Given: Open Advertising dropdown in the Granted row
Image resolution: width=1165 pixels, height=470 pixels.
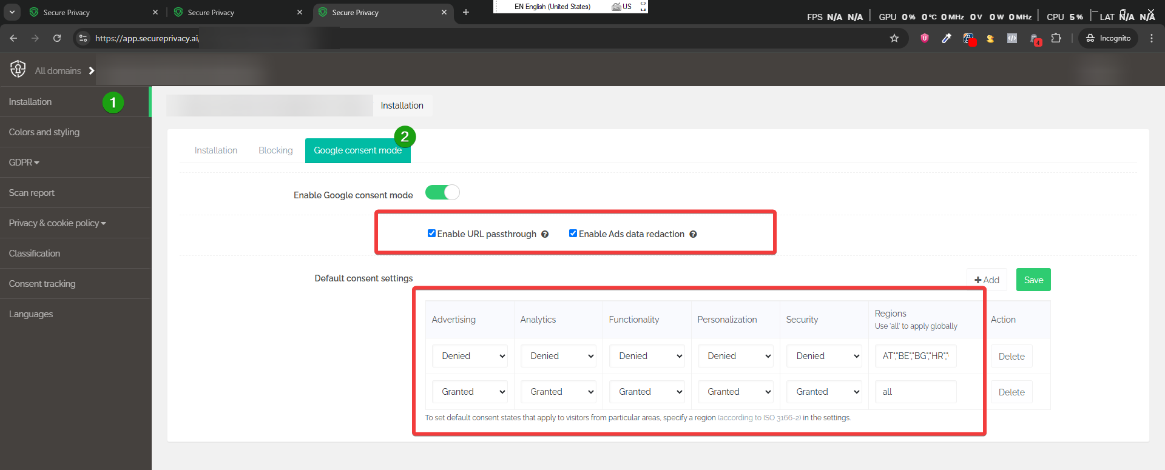Looking at the screenshot, I should (470, 392).
